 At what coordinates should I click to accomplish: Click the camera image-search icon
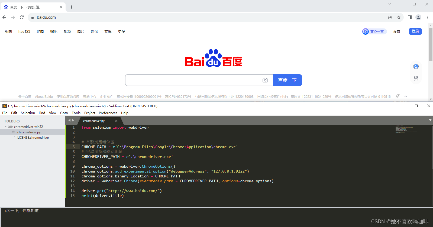265,80
